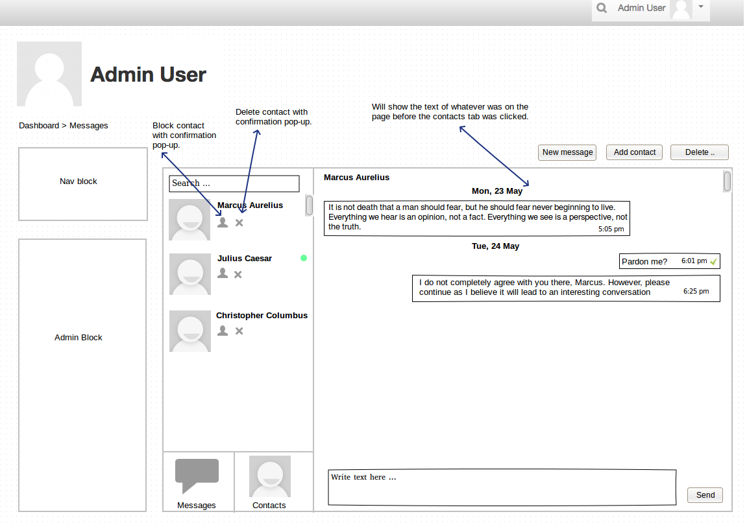
Task: Click the Send button
Action: coord(705,495)
